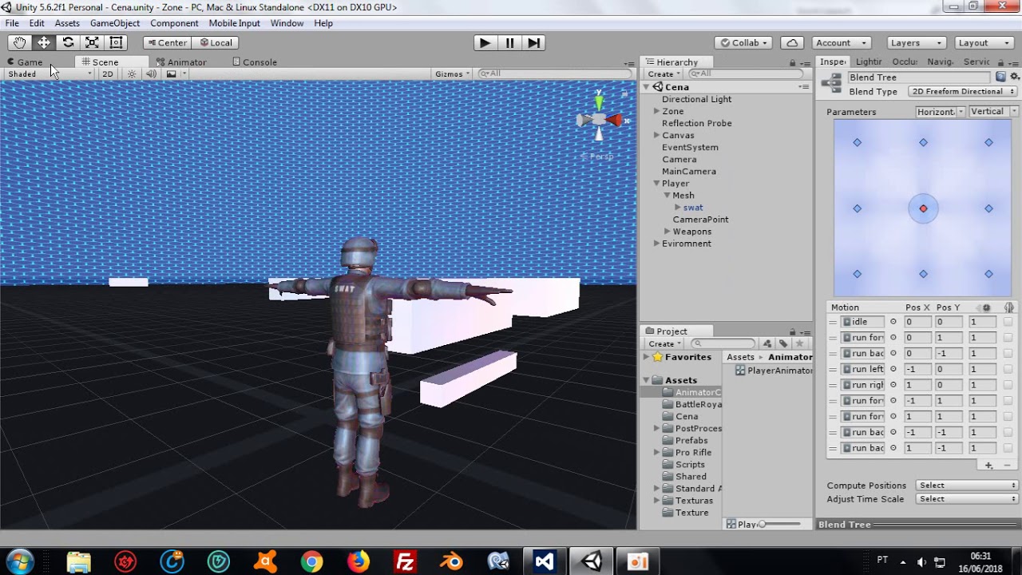Toggle scene lighting sun icon

point(132,73)
